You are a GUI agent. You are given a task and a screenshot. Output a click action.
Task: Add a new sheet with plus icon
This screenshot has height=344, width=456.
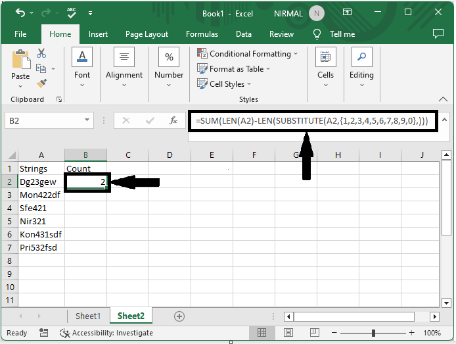point(179,316)
